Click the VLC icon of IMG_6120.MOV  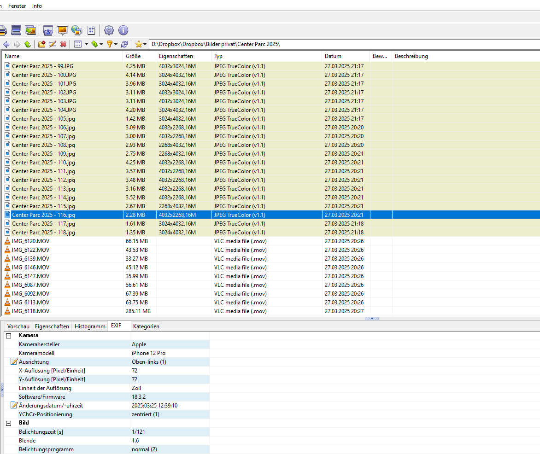pos(7,241)
